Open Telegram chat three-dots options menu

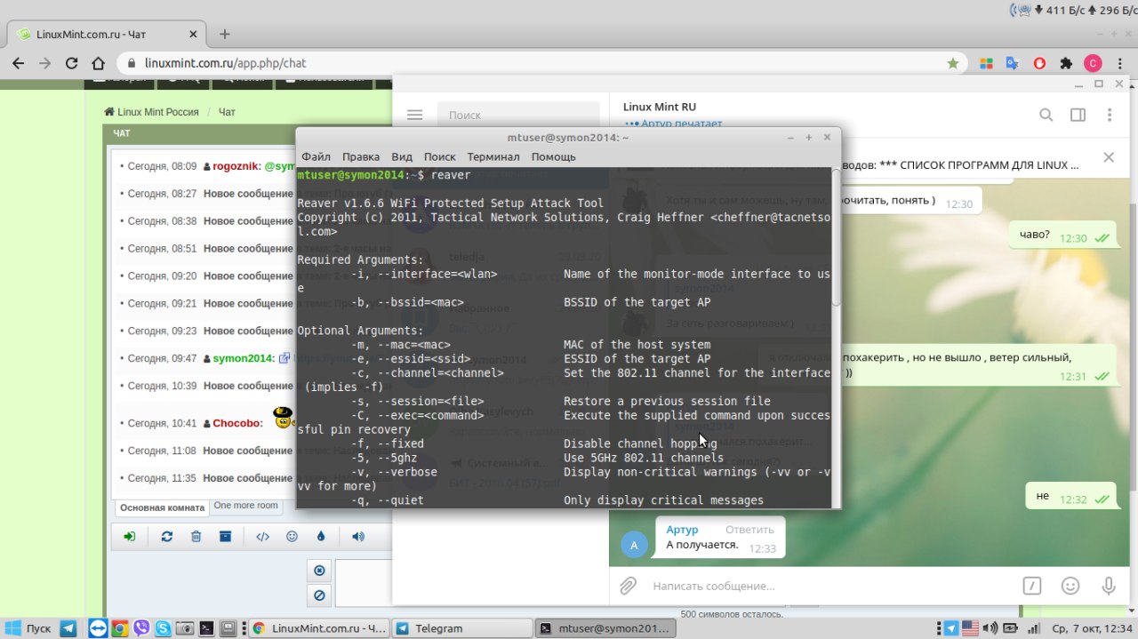point(1110,115)
